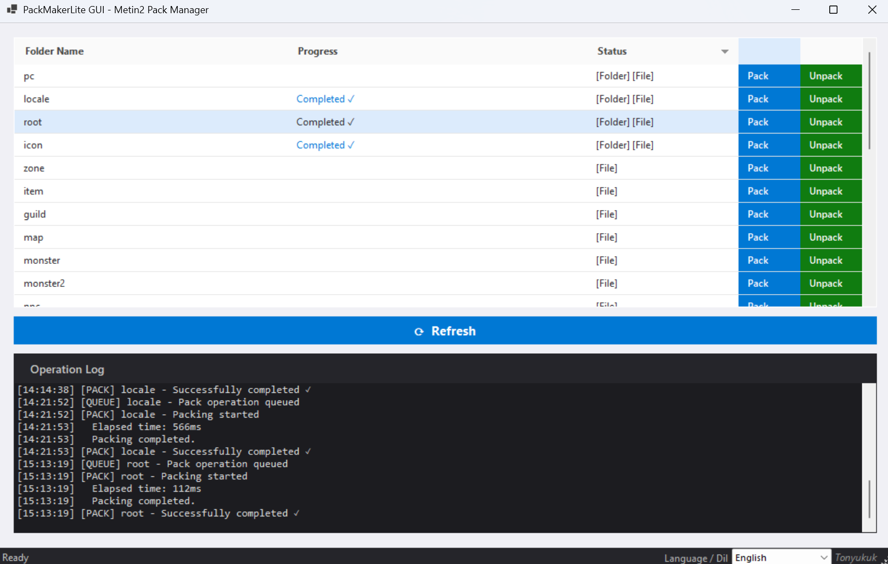
Task: Click zone row's [File] status
Action: pyautogui.click(x=607, y=168)
